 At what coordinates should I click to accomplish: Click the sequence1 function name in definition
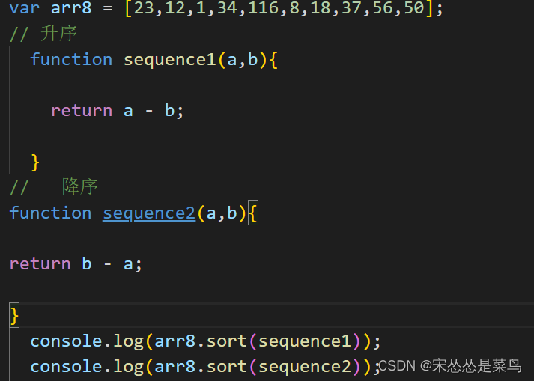(x=169, y=61)
